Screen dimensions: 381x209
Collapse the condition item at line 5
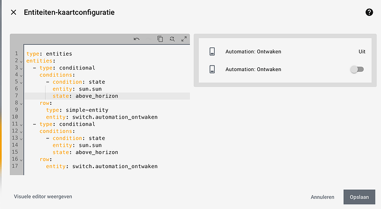[x=21, y=83]
